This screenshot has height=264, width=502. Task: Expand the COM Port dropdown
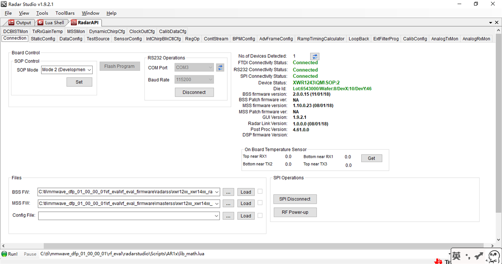(211, 68)
